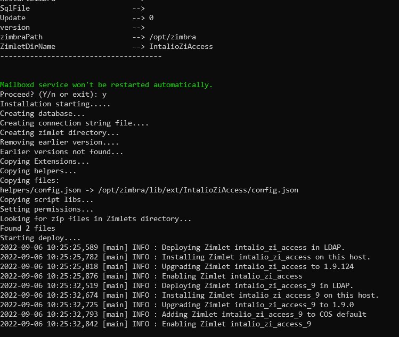Click 'Adding Zimlet intalio_zi_access_9 to COS default' line
The image size is (399, 337).
pos(183,314)
